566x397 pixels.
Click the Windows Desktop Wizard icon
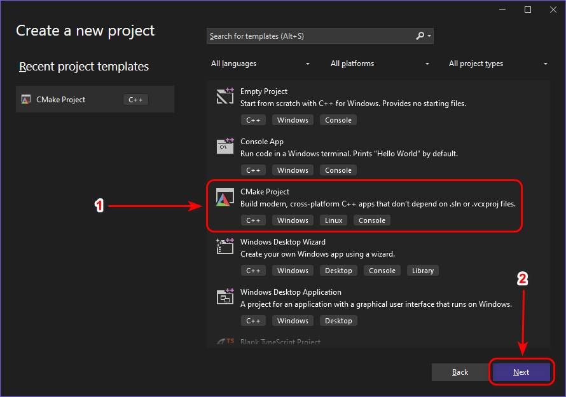tap(226, 247)
